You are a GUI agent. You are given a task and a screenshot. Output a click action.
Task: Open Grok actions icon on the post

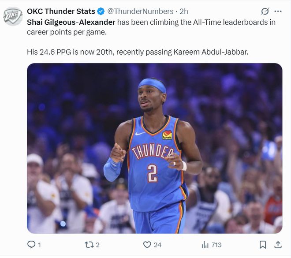(x=265, y=11)
